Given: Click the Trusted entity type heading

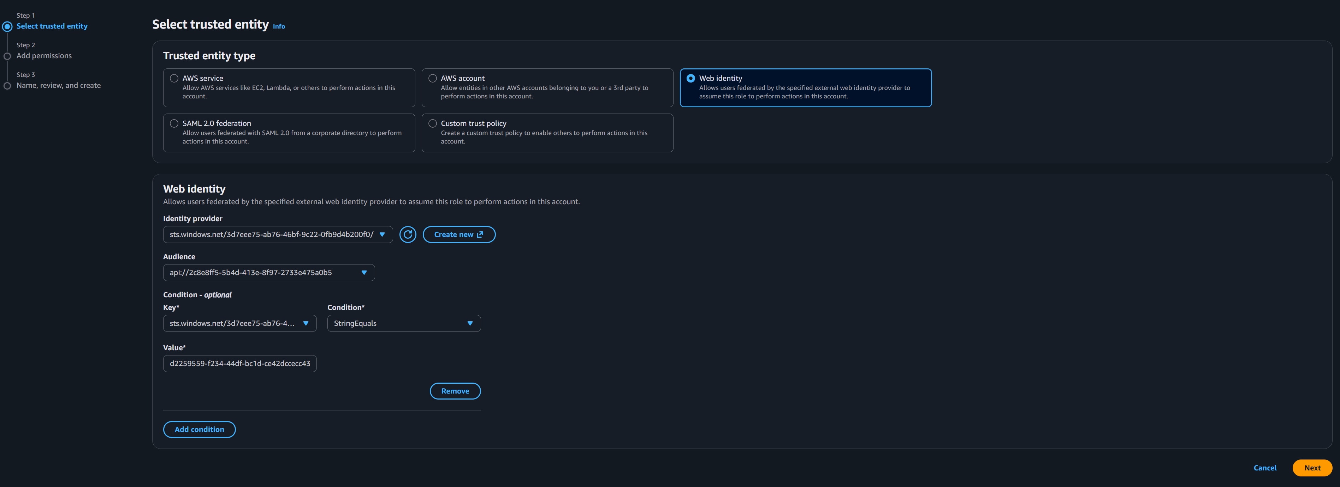Looking at the screenshot, I should click(x=209, y=56).
